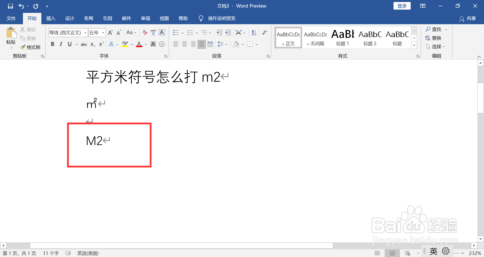The image size is (484, 257).
Task: Expand the line spacing options
Action: (226, 44)
